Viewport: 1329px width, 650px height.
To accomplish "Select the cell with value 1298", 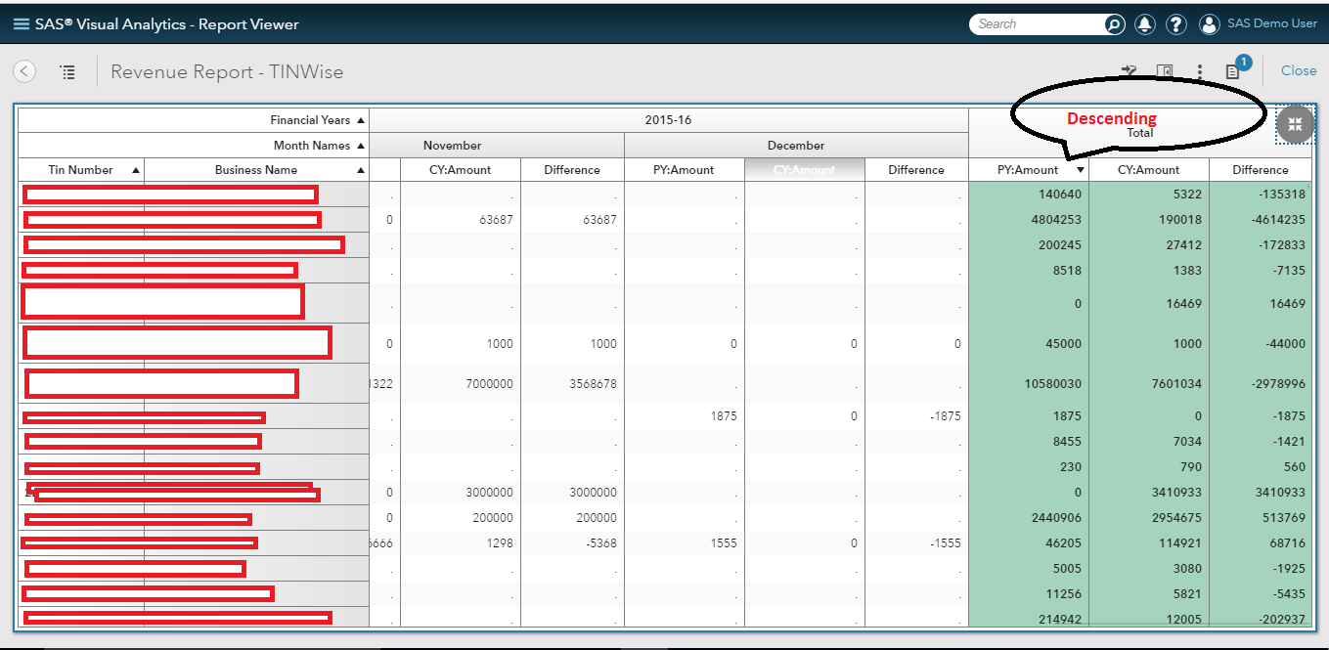I will coord(461,542).
